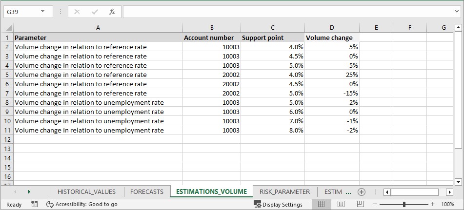Click the vertical scrollbar down arrow
The image size is (464, 210).
coord(458,182)
